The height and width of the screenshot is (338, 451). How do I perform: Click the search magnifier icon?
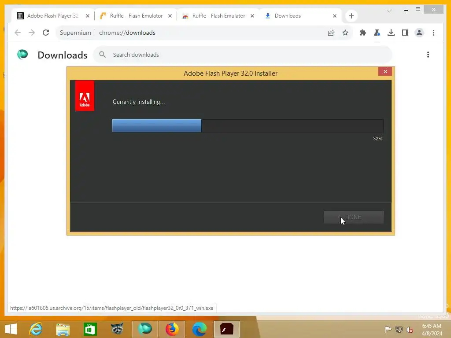pyautogui.click(x=102, y=54)
